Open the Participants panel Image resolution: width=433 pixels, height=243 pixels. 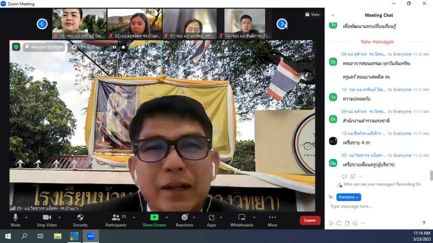point(116,220)
